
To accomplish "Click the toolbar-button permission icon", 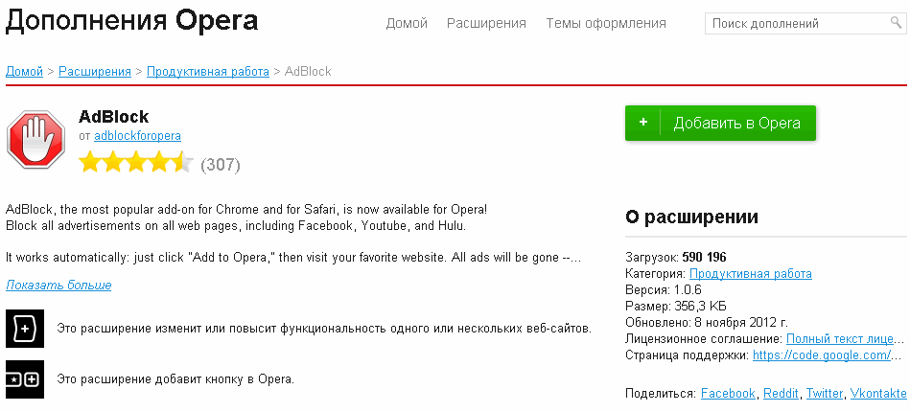I will tap(23, 378).
